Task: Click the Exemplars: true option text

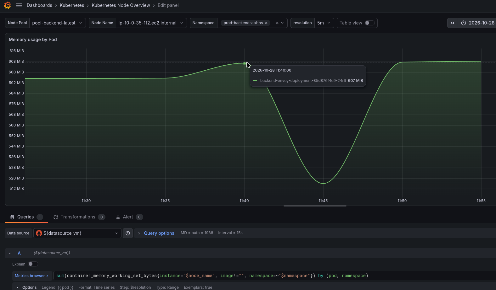Action: (198, 287)
